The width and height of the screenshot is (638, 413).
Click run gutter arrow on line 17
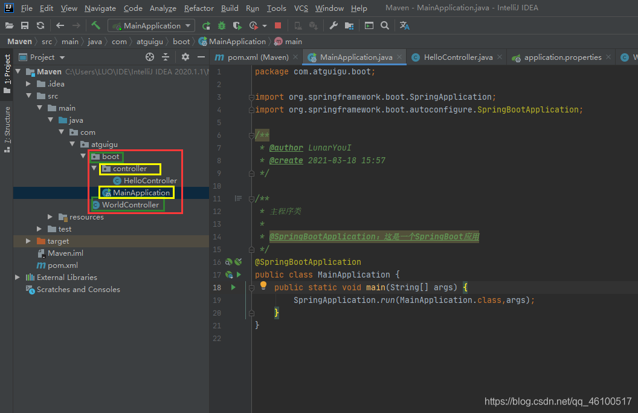(239, 275)
